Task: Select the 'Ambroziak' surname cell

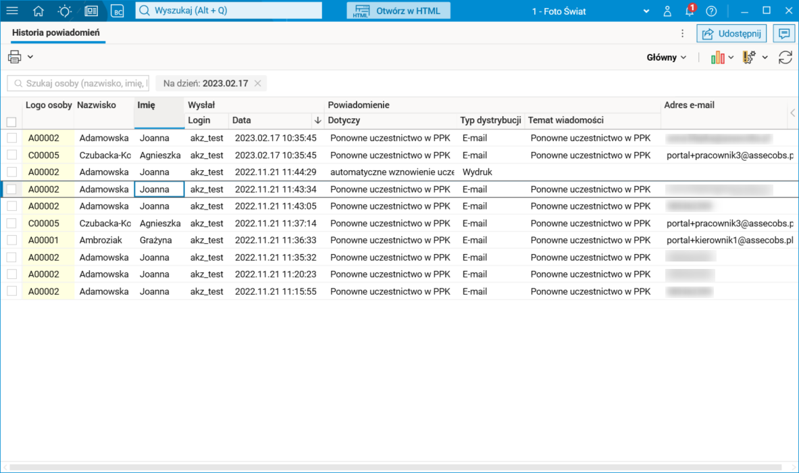Action: 105,240
